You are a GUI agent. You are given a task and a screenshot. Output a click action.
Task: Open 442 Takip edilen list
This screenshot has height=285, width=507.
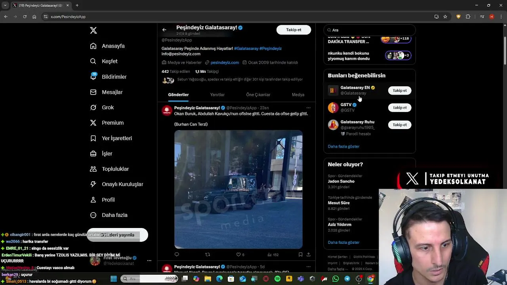coord(176,72)
